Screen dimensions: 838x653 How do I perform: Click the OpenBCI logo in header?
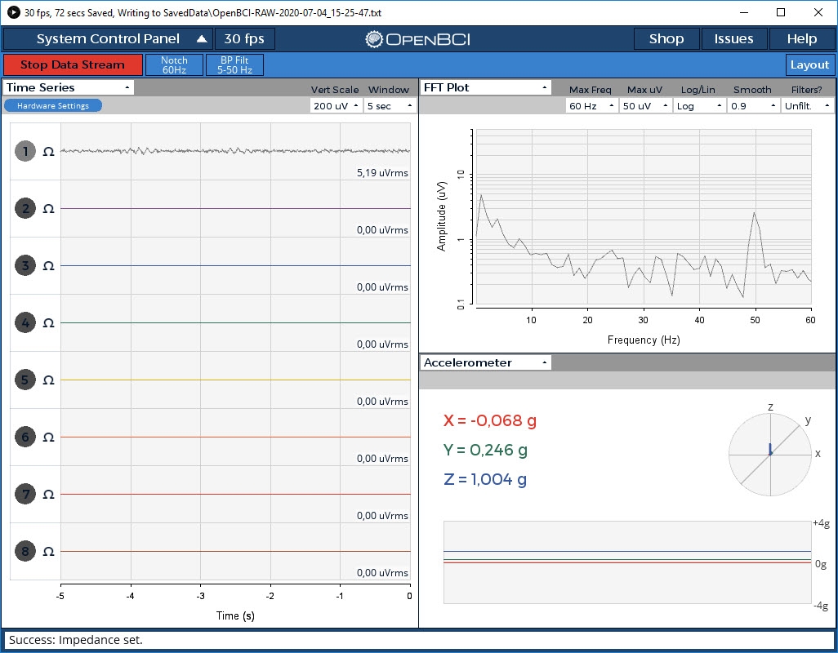[417, 39]
